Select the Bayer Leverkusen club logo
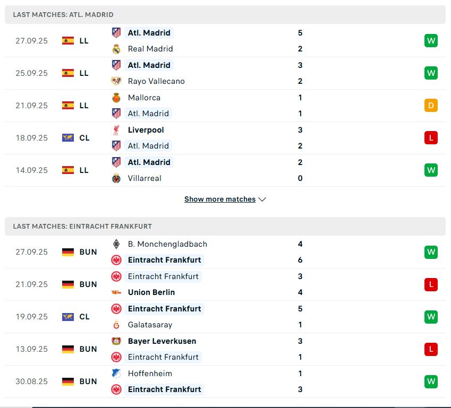The image size is (451, 408). pyautogui.click(x=117, y=341)
